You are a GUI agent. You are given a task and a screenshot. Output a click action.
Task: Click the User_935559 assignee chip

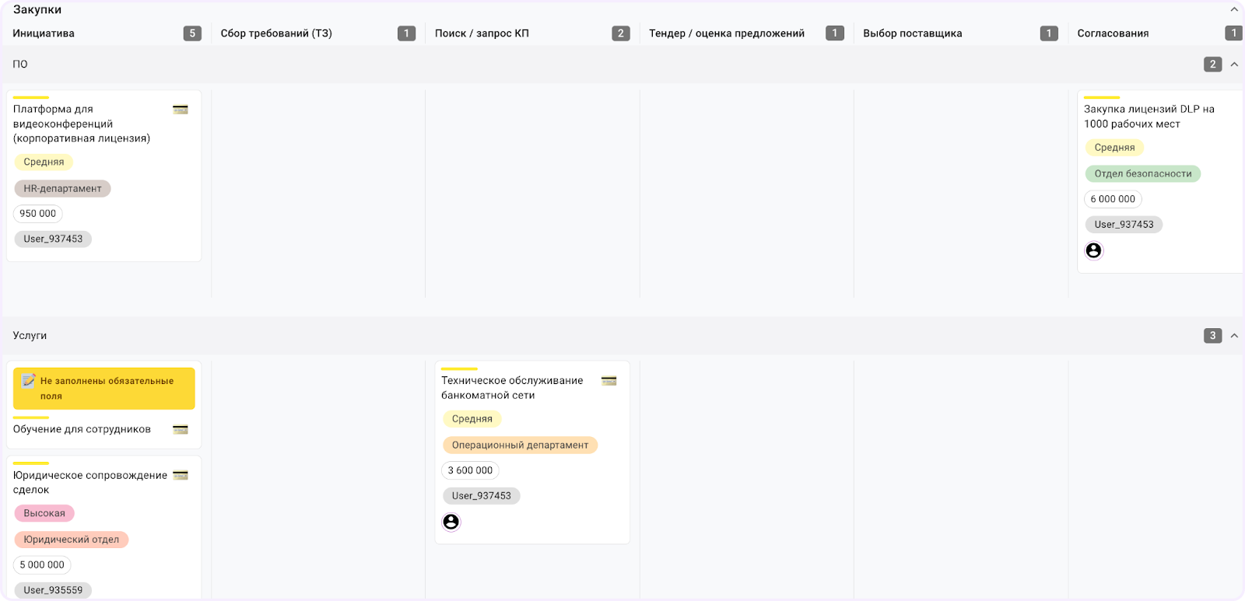coord(53,590)
